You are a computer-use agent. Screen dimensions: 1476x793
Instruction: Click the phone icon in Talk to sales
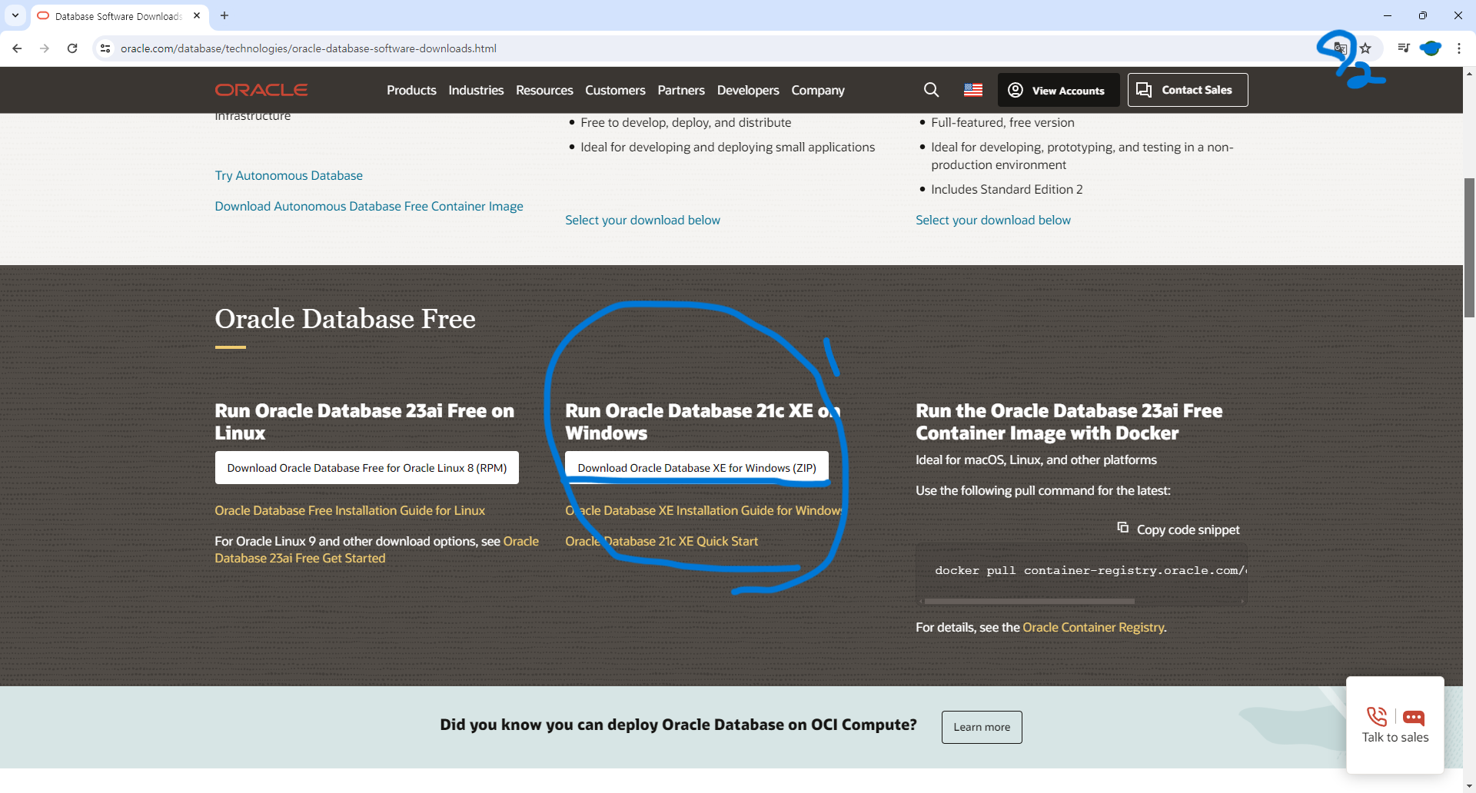[1376, 716]
